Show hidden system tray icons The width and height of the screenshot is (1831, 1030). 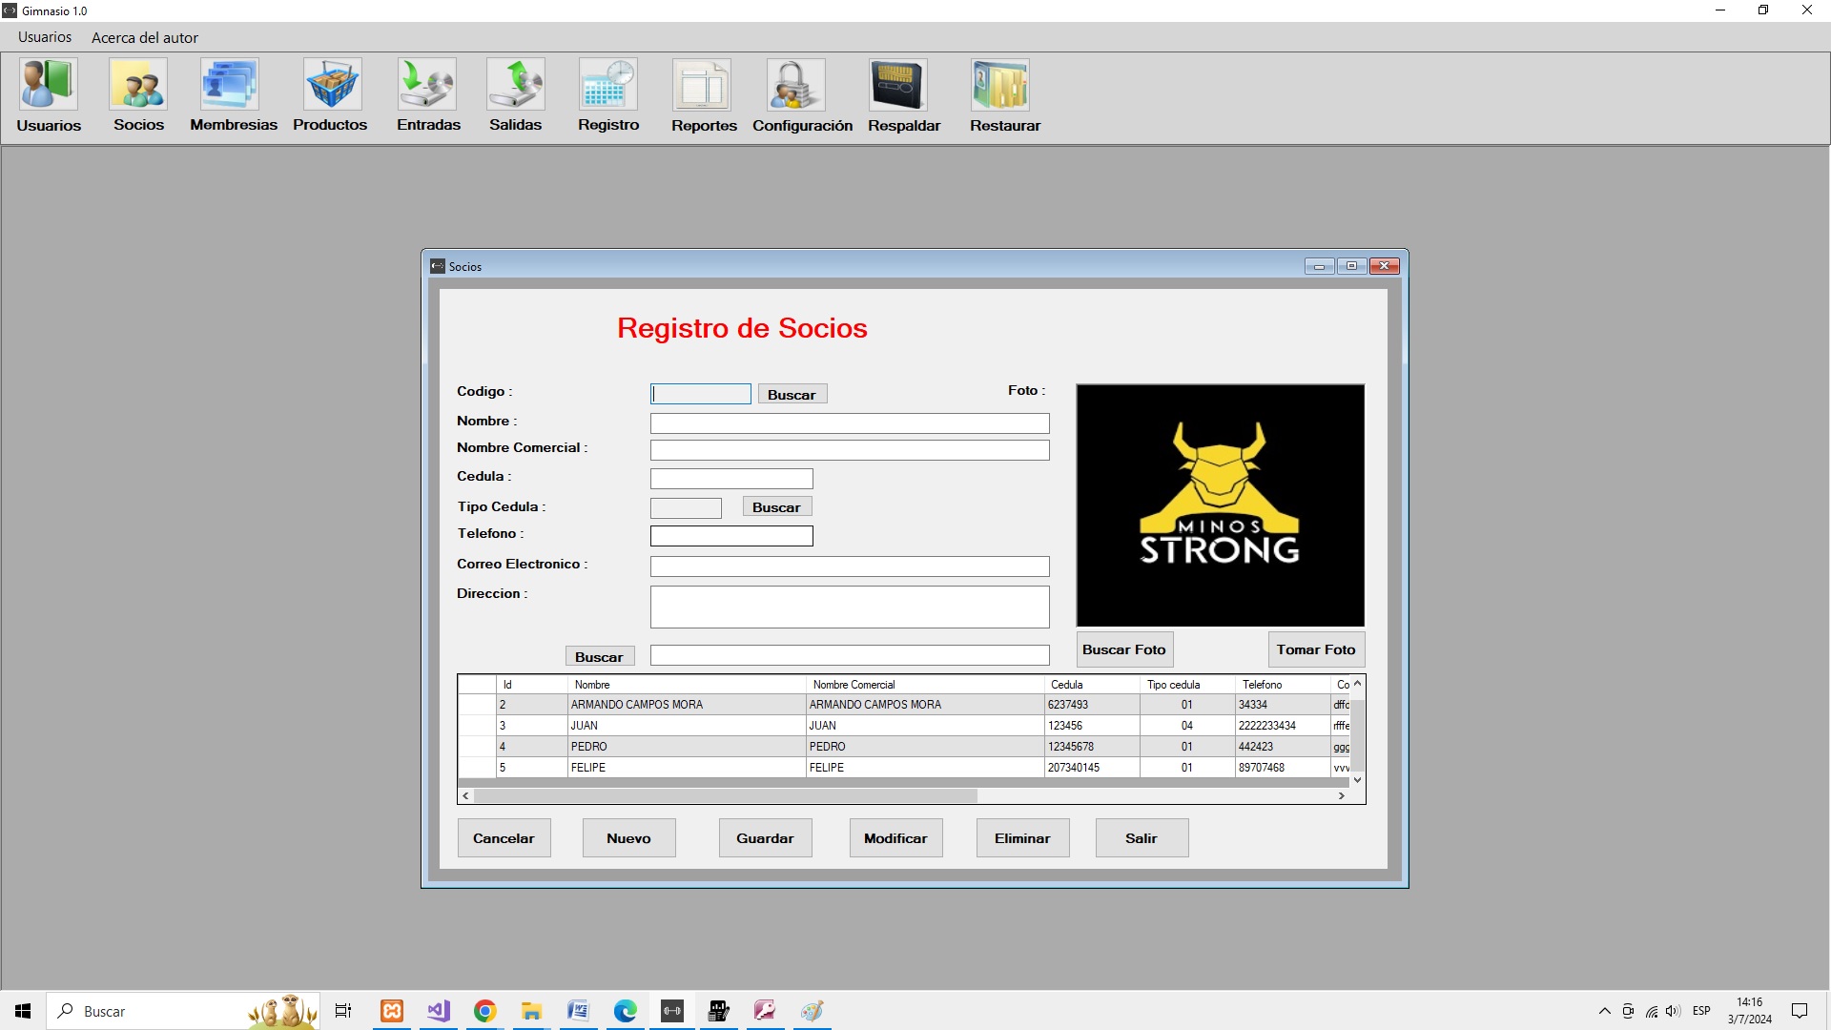(1604, 1011)
